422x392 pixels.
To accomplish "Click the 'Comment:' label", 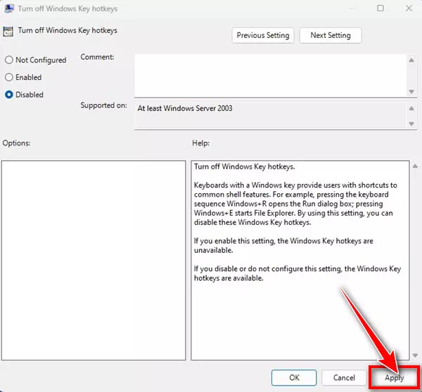I will 97,57.
